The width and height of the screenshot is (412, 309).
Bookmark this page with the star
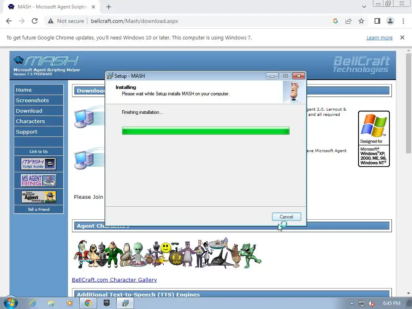coord(361,21)
